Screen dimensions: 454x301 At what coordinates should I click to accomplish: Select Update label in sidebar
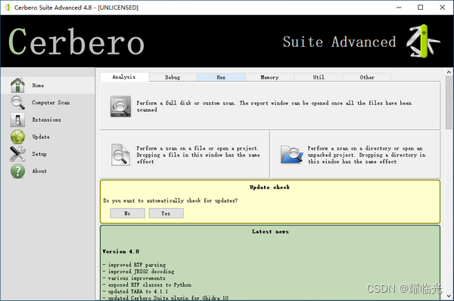(x=41, y=137)
